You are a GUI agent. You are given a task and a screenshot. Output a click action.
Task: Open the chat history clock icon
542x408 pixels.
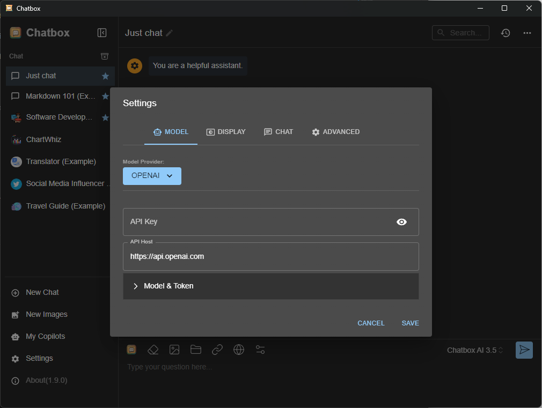coord(506,33)
